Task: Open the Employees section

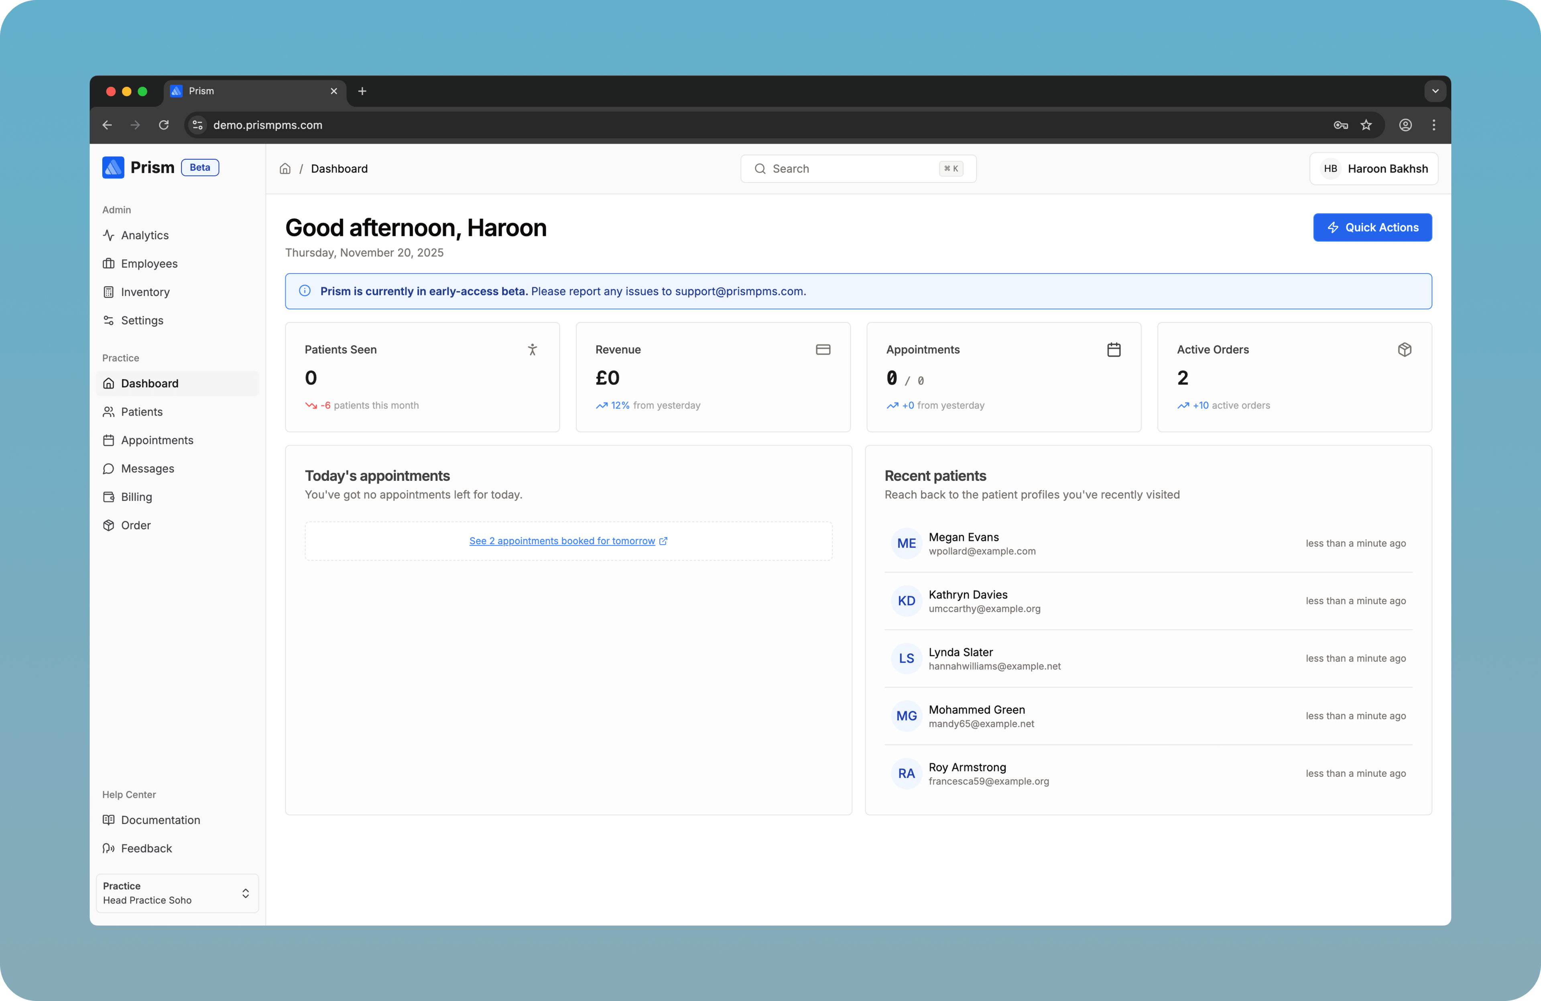Action: pyautogui.click(x=149, y=264)
